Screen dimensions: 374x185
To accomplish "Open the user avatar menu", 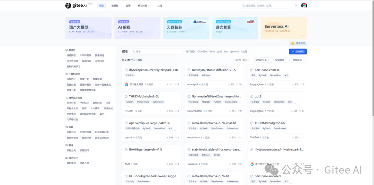I will tap(304, 6).
